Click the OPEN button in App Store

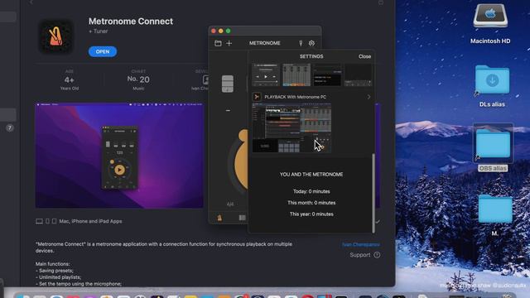pos(103,51)
